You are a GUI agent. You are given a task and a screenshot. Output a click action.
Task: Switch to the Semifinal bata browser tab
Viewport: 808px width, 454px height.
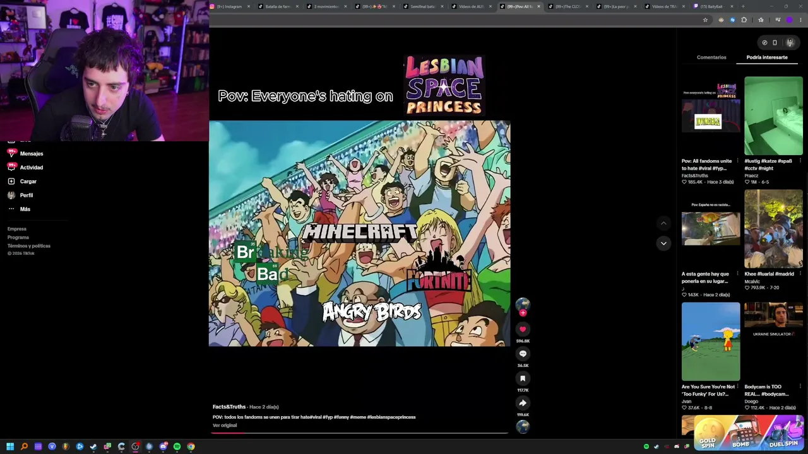[x=423, y=6]
